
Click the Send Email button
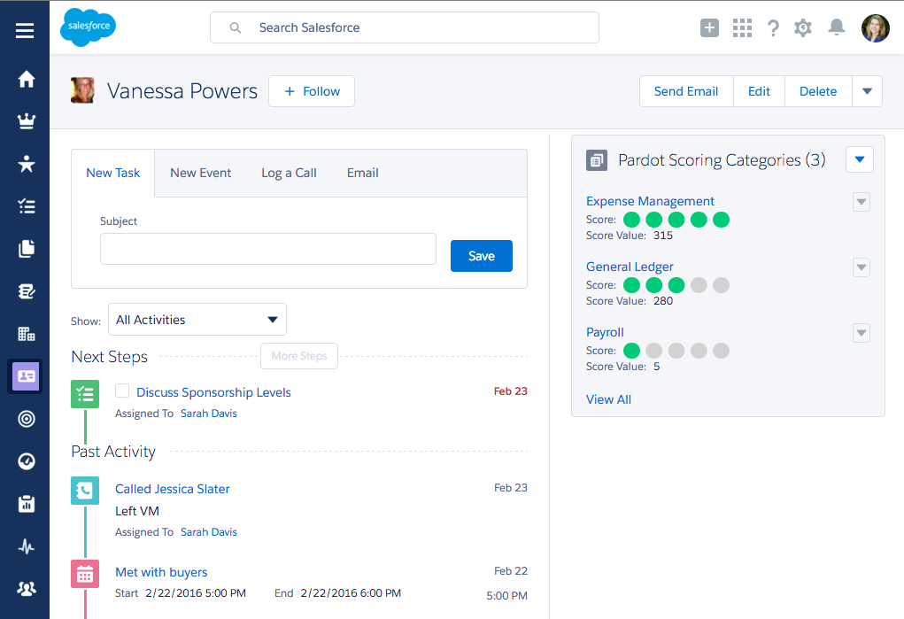point(686,91)
